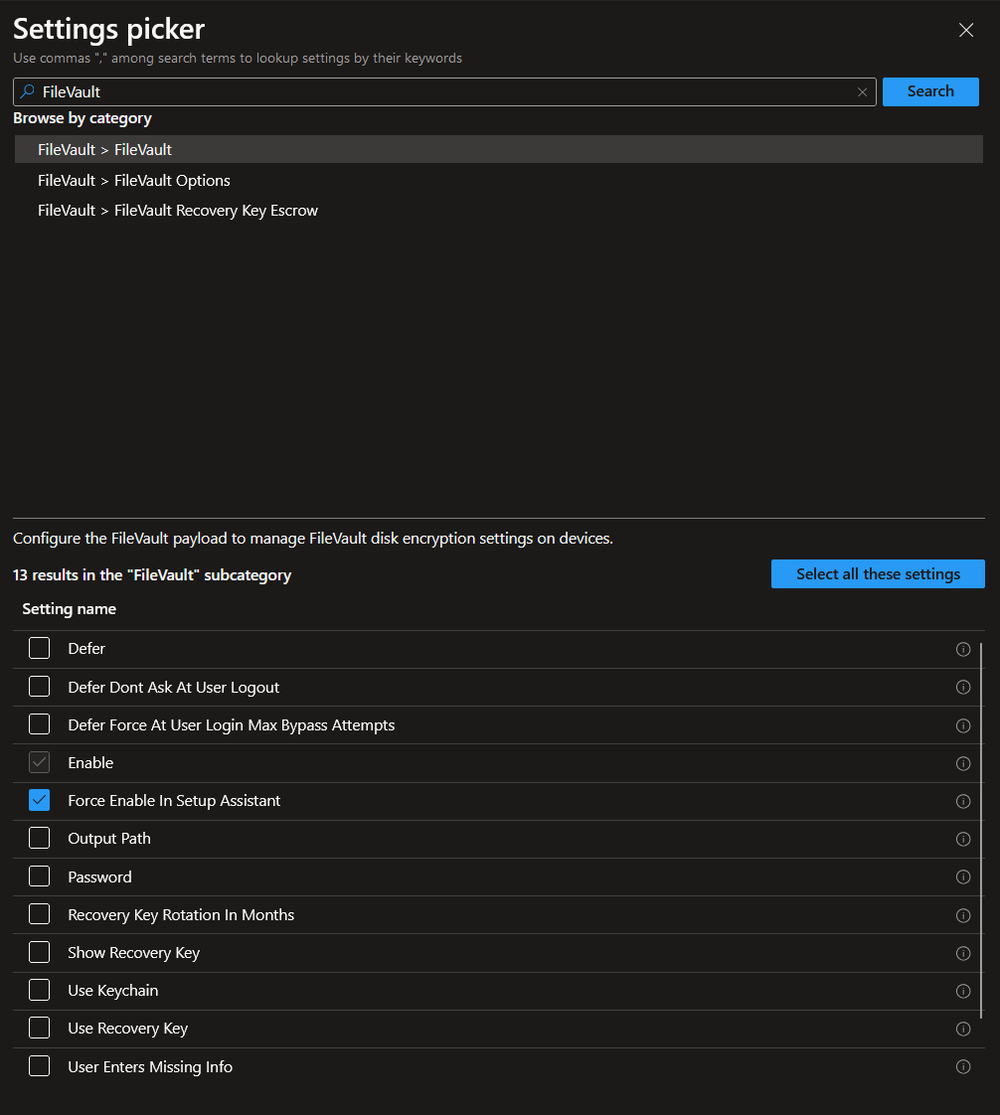Click the Output Path info icon
Viewport: 1000px width, 1115px height.
click(x=963, y=839)
